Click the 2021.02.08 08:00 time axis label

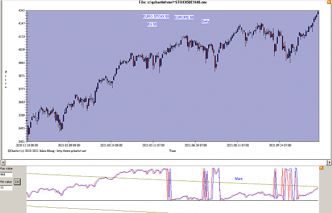click(69, 145)
